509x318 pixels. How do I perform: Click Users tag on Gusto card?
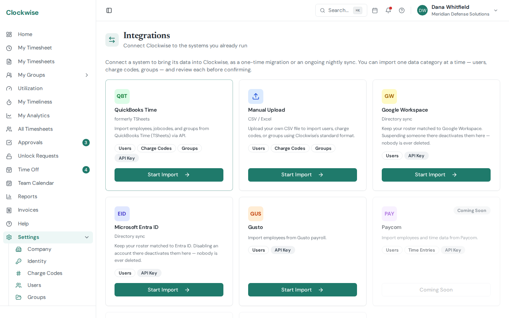pos(259,250)
